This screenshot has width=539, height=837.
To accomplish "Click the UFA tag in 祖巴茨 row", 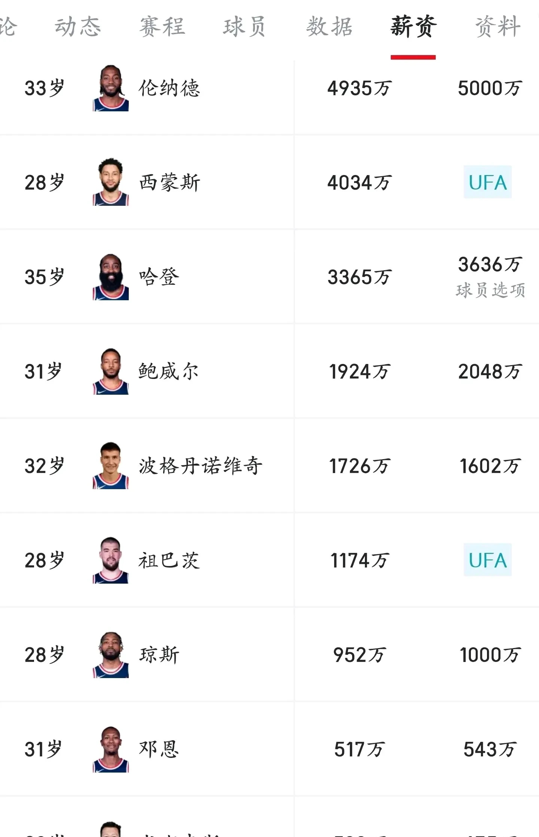I will (x=487, y=560).
